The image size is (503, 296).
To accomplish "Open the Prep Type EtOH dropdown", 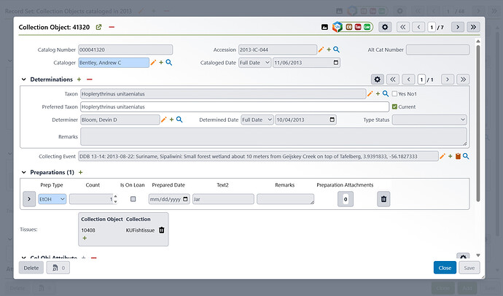I will (52, 199).
